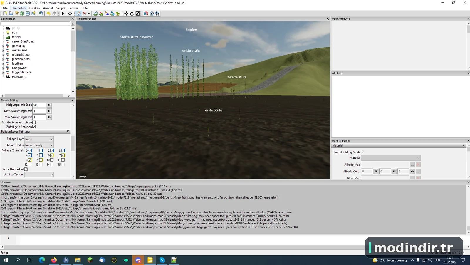
Task: Toggle Foliage Channel 2 checkbox
Action: pos(52,150)
